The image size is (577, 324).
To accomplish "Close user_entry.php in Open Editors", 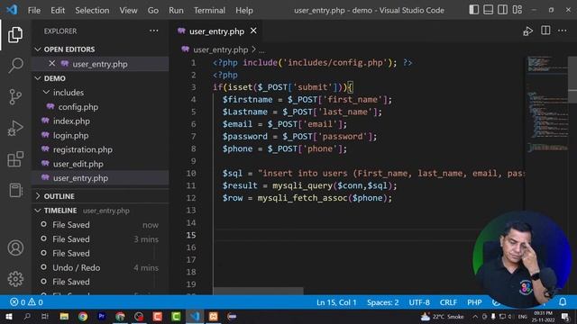I will [52, 64].
